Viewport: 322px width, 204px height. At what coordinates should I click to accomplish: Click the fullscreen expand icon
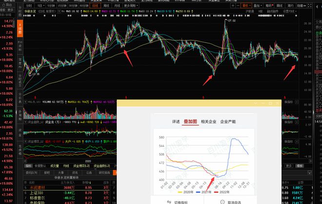(310, 5)
